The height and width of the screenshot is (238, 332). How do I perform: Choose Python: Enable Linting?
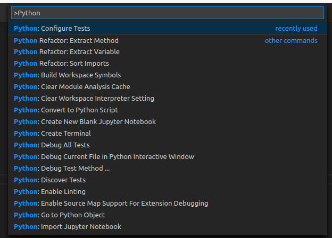[168, 192]
